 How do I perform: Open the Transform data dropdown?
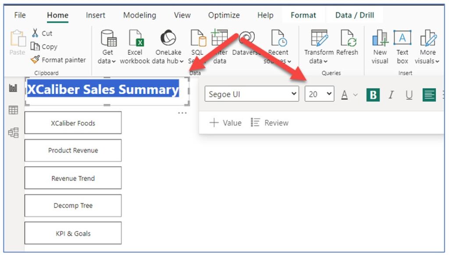[x=319, y=47]
